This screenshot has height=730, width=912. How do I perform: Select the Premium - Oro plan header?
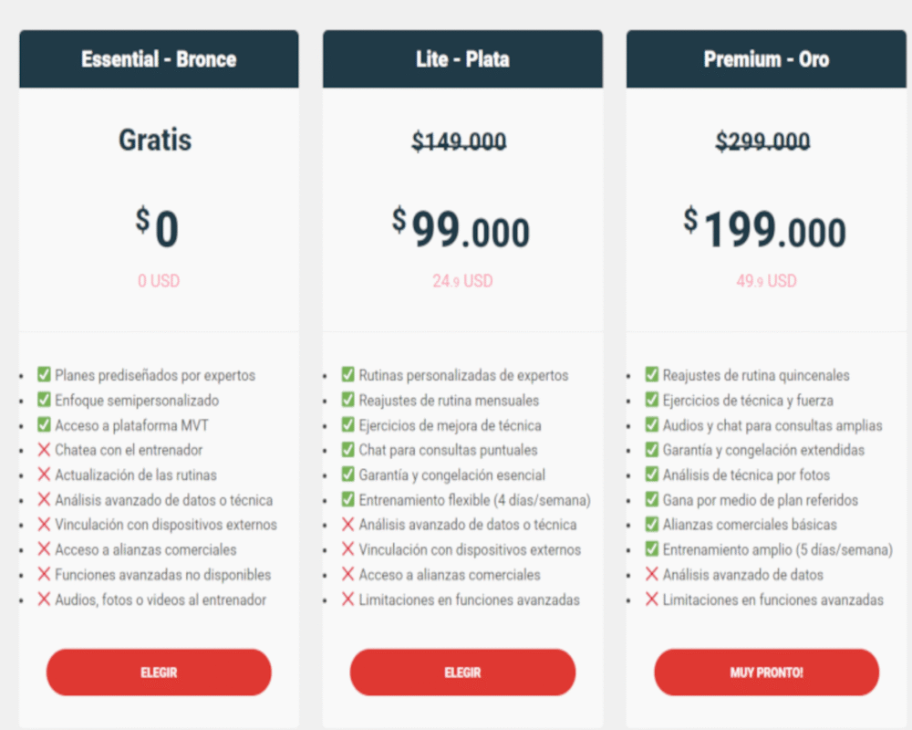[766, 59]
